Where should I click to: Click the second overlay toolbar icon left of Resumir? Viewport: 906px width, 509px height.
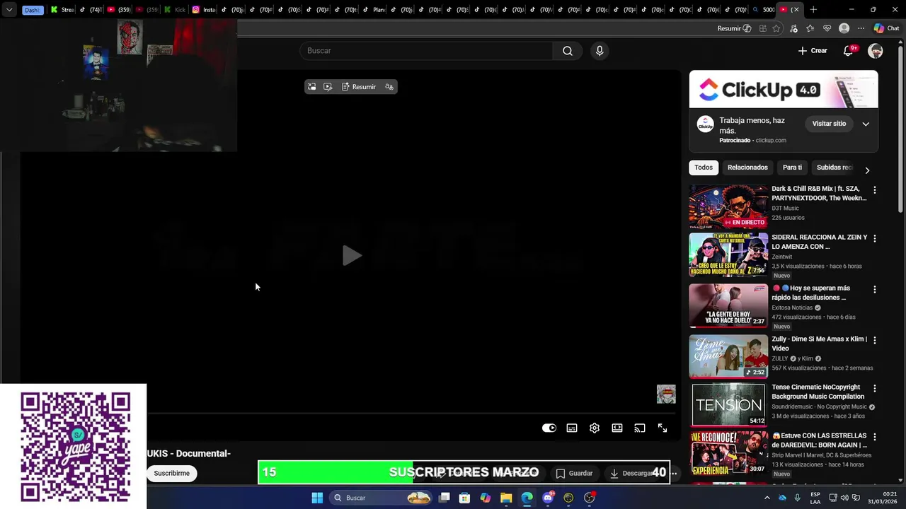328,87
